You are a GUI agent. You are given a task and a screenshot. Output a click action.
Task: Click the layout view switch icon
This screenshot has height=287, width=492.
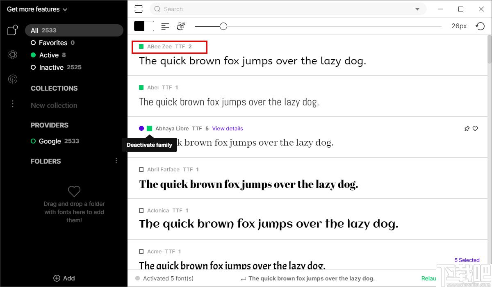(x=139, y=9)
